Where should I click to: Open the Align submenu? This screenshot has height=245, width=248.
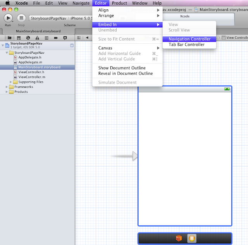127,10
